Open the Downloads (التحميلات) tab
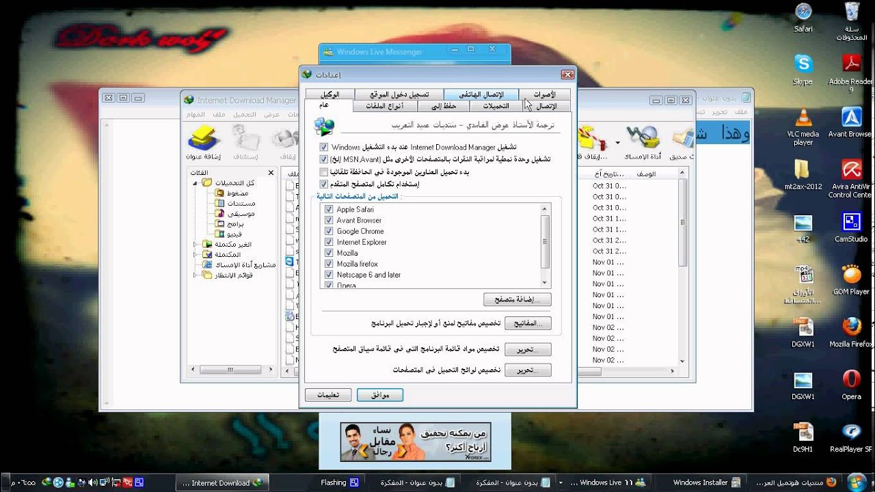 [x=496, y=106]
